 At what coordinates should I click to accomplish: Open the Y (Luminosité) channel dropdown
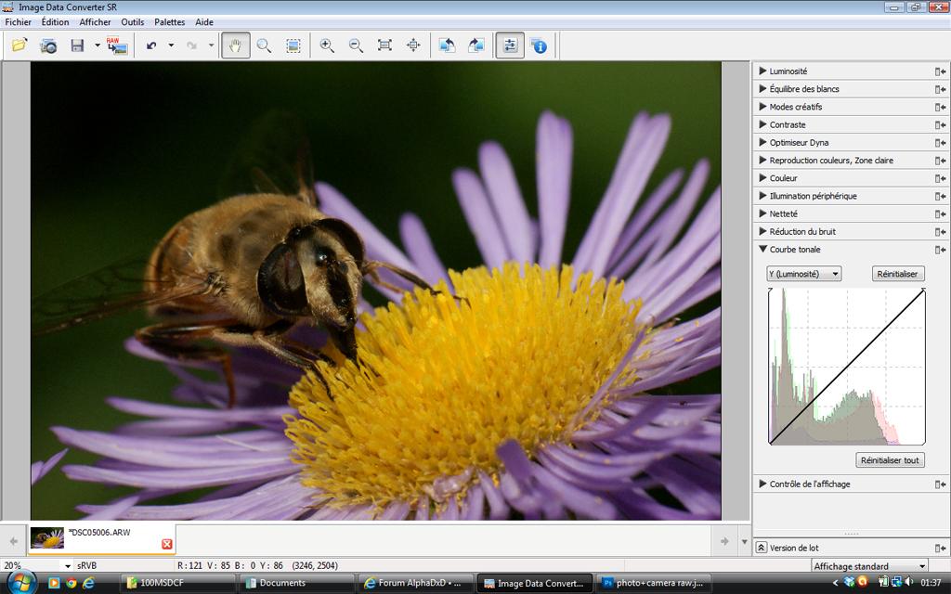click(803, 274)
